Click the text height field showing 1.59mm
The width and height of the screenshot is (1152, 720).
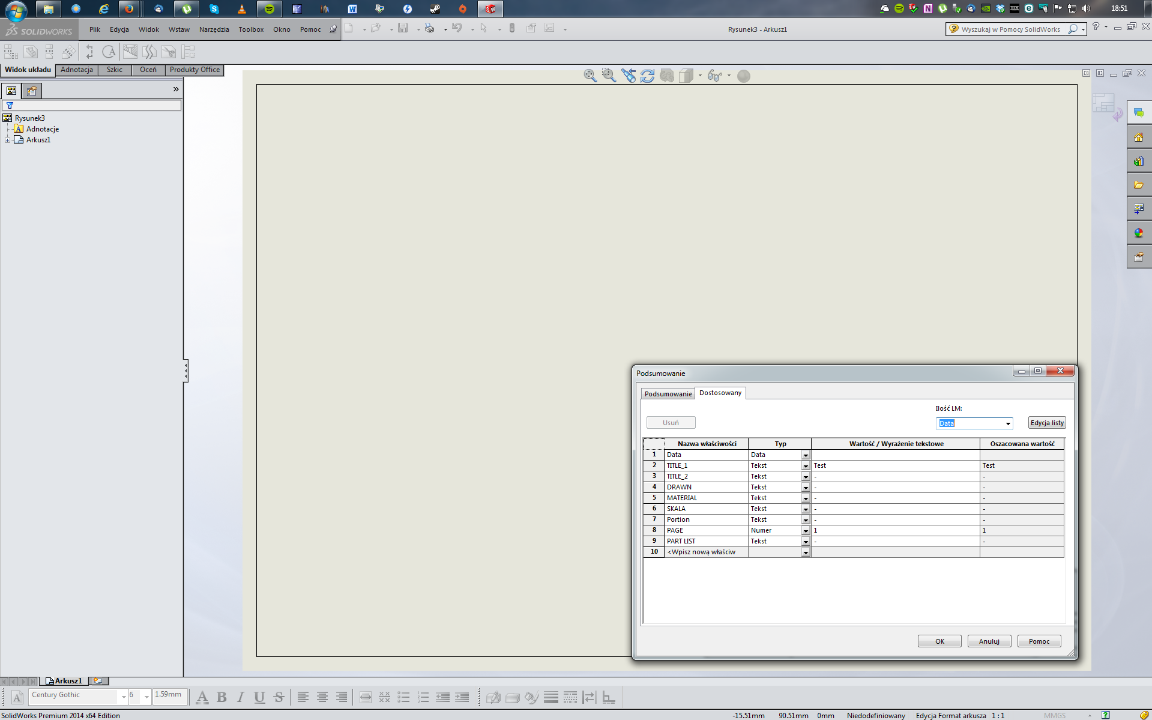170,695
